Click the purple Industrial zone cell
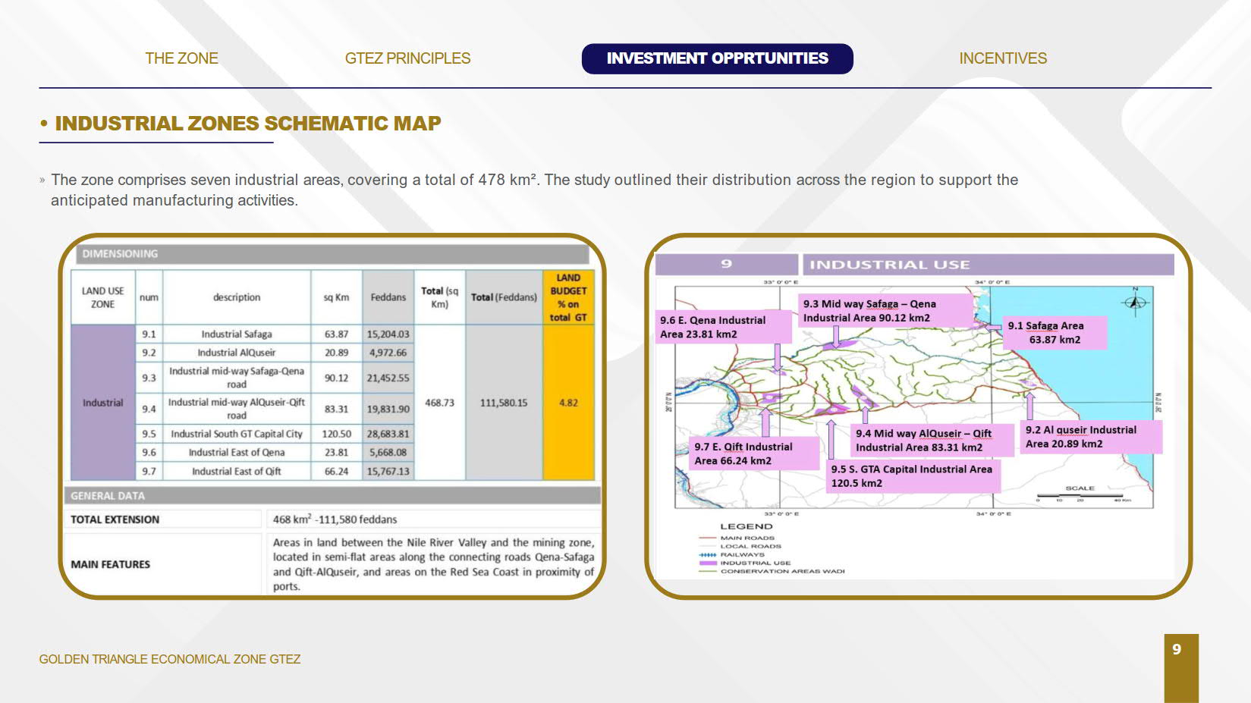The height and width of the screenshot is (703, 1251). (103, 403)
